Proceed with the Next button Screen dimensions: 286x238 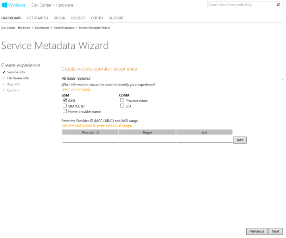275,231
